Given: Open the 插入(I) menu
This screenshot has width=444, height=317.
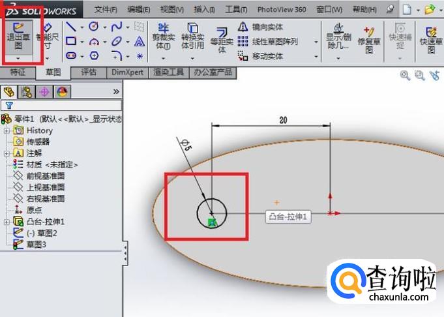Looking at the screenshot, I should click(204, 10).
